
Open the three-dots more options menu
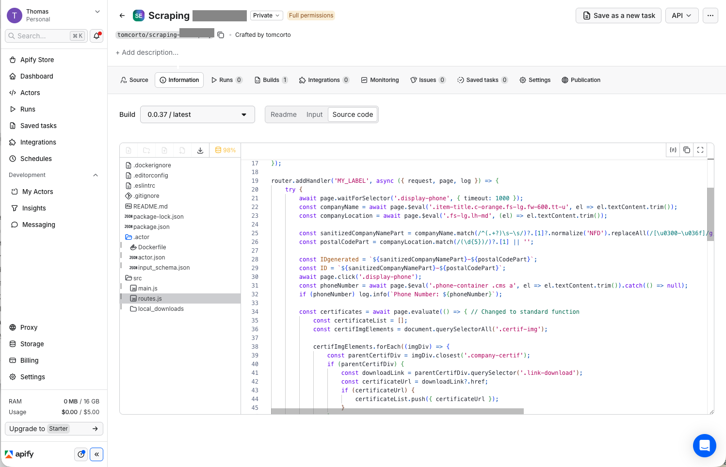710,16
